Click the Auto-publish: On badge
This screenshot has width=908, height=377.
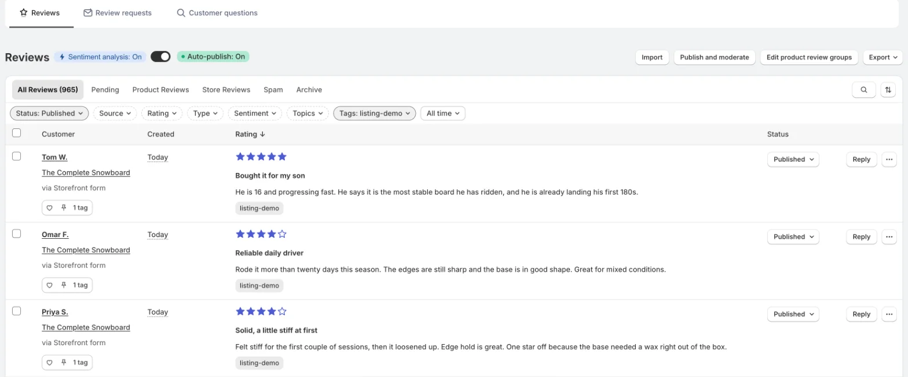213,57
